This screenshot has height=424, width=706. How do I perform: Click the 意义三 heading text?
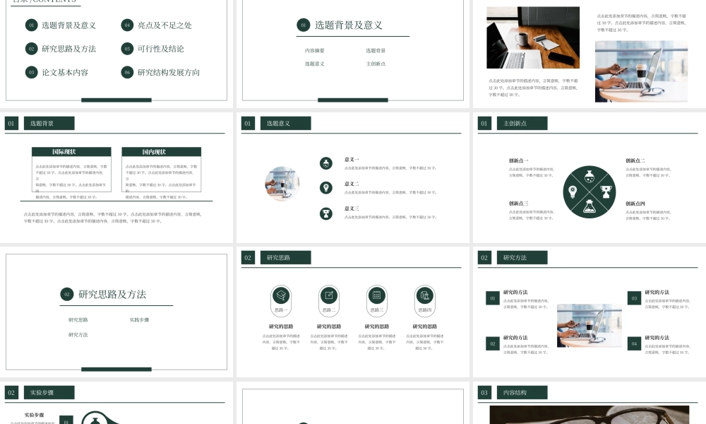coord(352,208)
